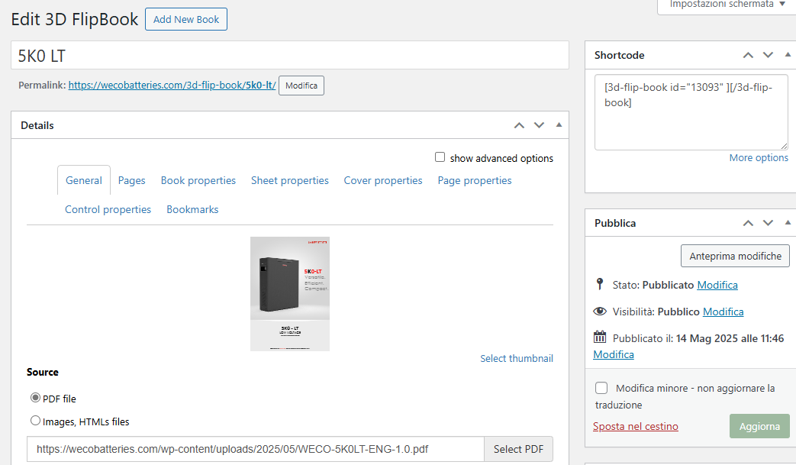The height and width of the screenshot is (465, 796).
Task: Edit Stato via Modifica link
Action: pos(717,285)
